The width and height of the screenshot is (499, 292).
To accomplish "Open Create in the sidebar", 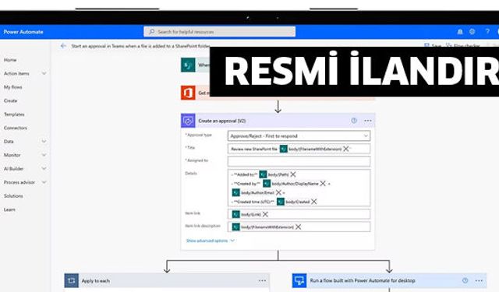I will [10, 100].
